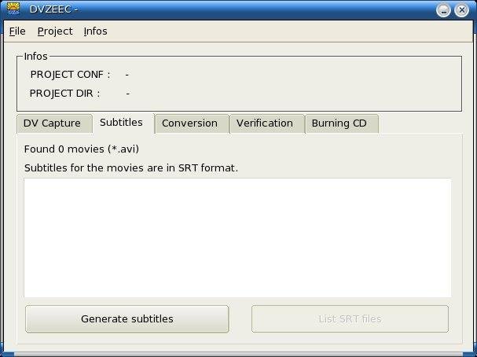Click the Infos group box heading
The width and height of the screenshot is (477, 357).
pyautogui.click(x=36, y=57)
